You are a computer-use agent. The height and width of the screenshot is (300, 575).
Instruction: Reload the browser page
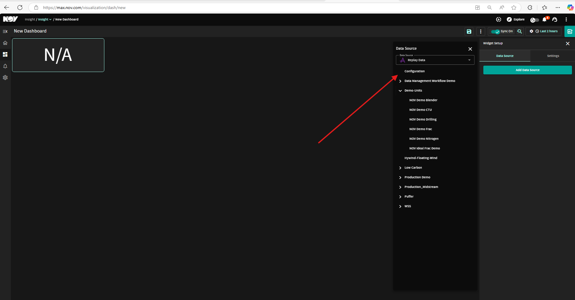pyautogui.click(x=20, y=8)
